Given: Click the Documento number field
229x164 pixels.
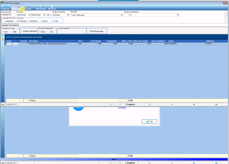Looking at the screenshot, I should pos(8,15).
